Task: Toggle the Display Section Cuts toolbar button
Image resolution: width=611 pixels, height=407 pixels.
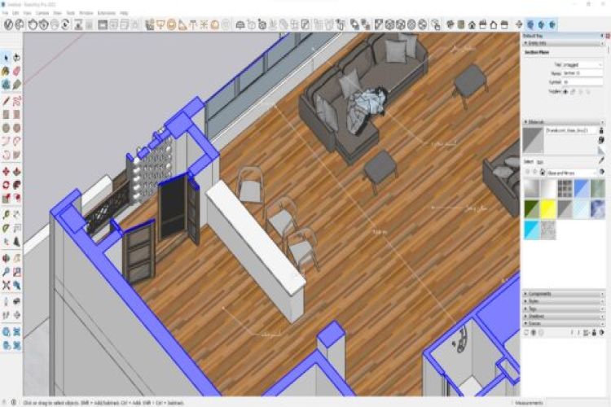Action: 550,25
